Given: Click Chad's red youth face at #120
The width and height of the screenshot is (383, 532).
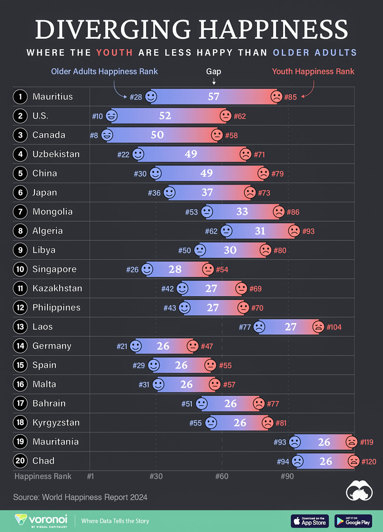Looking at the screenshot, I should tap(353, 461).
